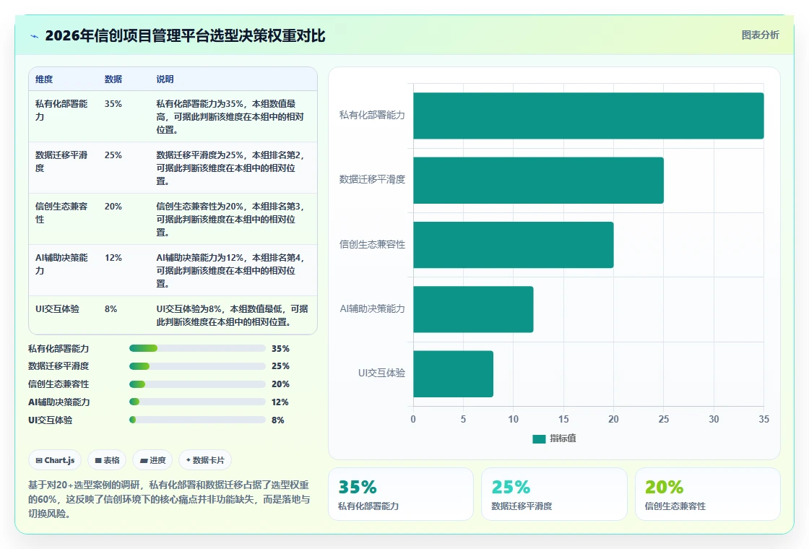
Task: Click the 数据迁移平滑度 bar in the chart
Action: click(538, 180)
